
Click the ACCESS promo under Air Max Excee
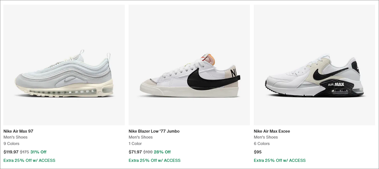(280, 160)
